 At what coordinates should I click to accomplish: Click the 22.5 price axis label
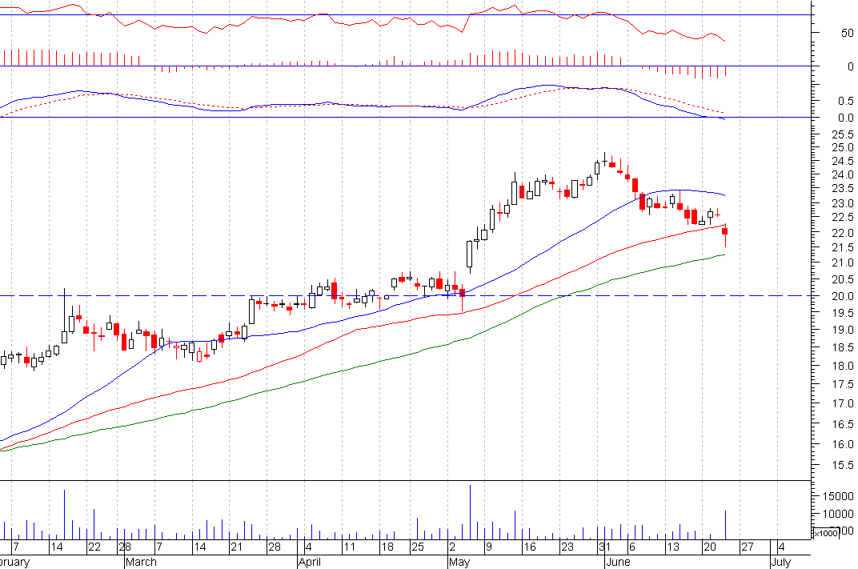842,217
